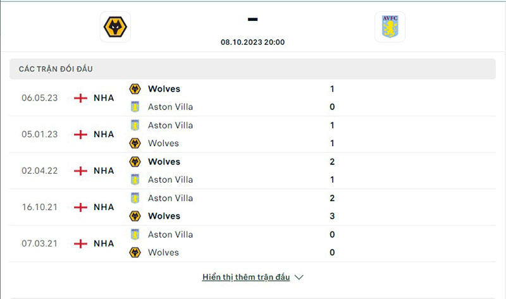
Task: Click the Aston Villa crest in the match header
Action: point(390,27)
